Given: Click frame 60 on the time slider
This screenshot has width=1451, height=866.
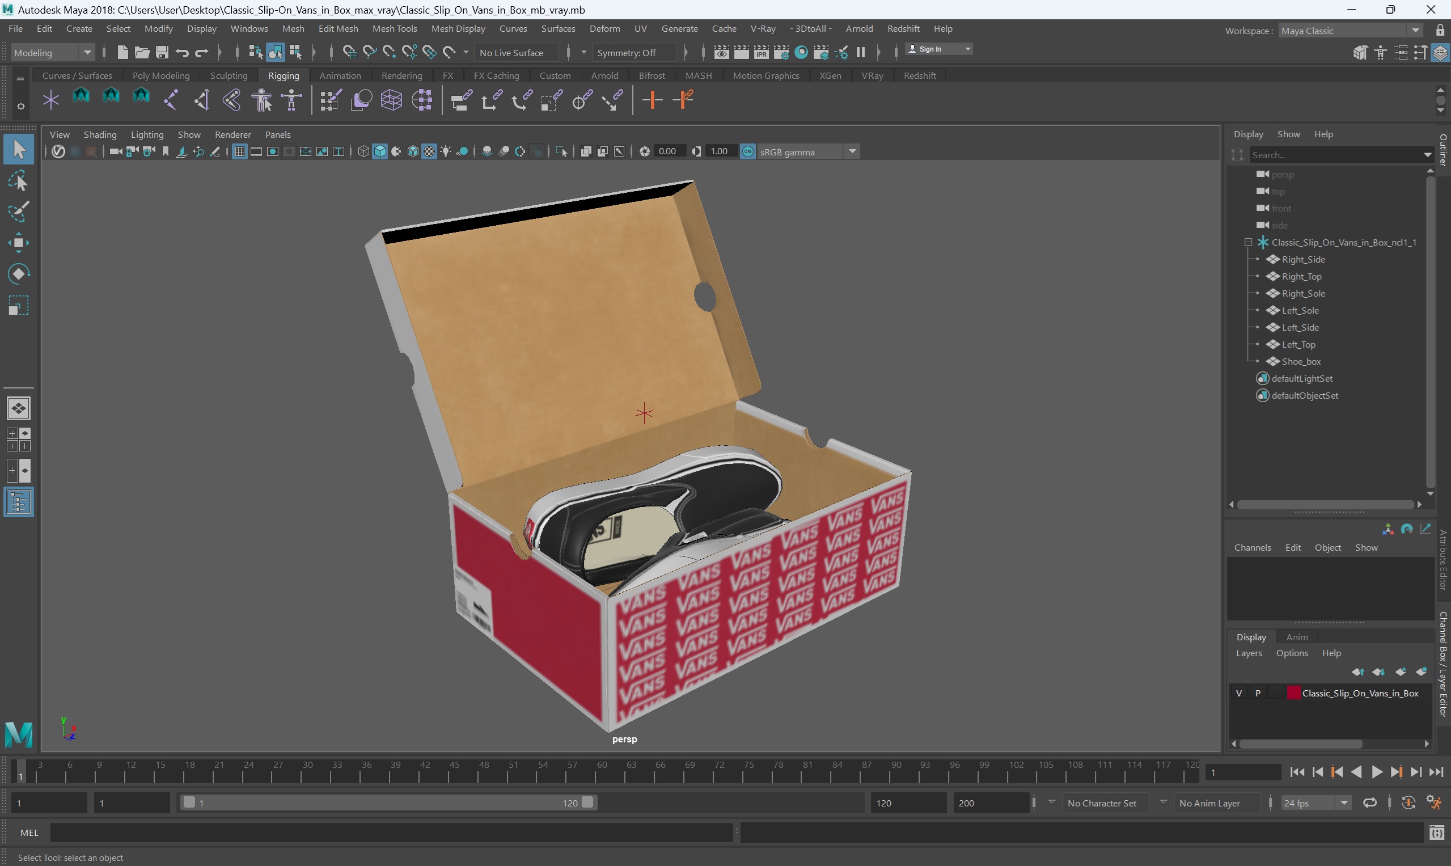Looking at the screenshot, I should click(602, 771).
